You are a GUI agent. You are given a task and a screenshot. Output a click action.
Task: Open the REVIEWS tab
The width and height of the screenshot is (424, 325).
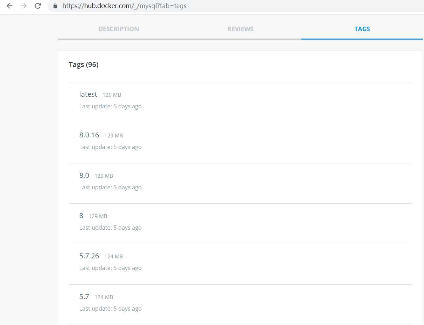(x=240, y=29)
